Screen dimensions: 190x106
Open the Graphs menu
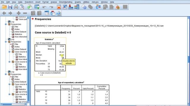(78, 2)
